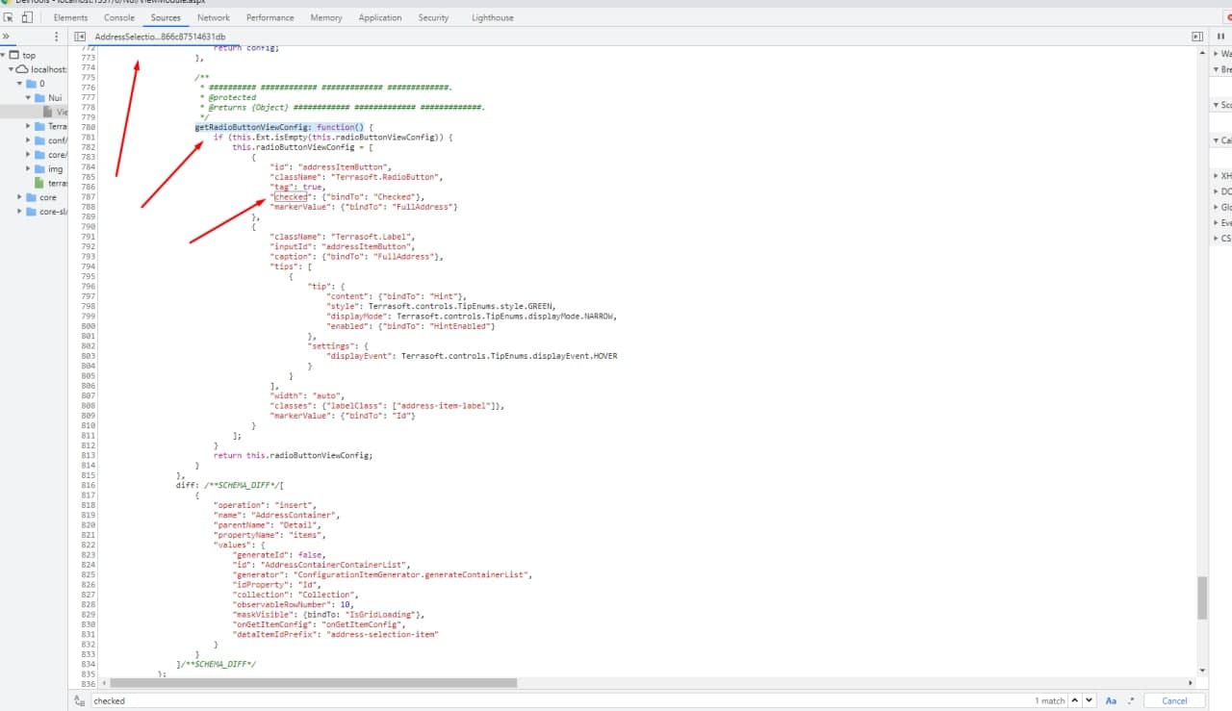This screenshot has width=1232, height=711.
Task: Click the frame icon beside top
Action: 14,56
